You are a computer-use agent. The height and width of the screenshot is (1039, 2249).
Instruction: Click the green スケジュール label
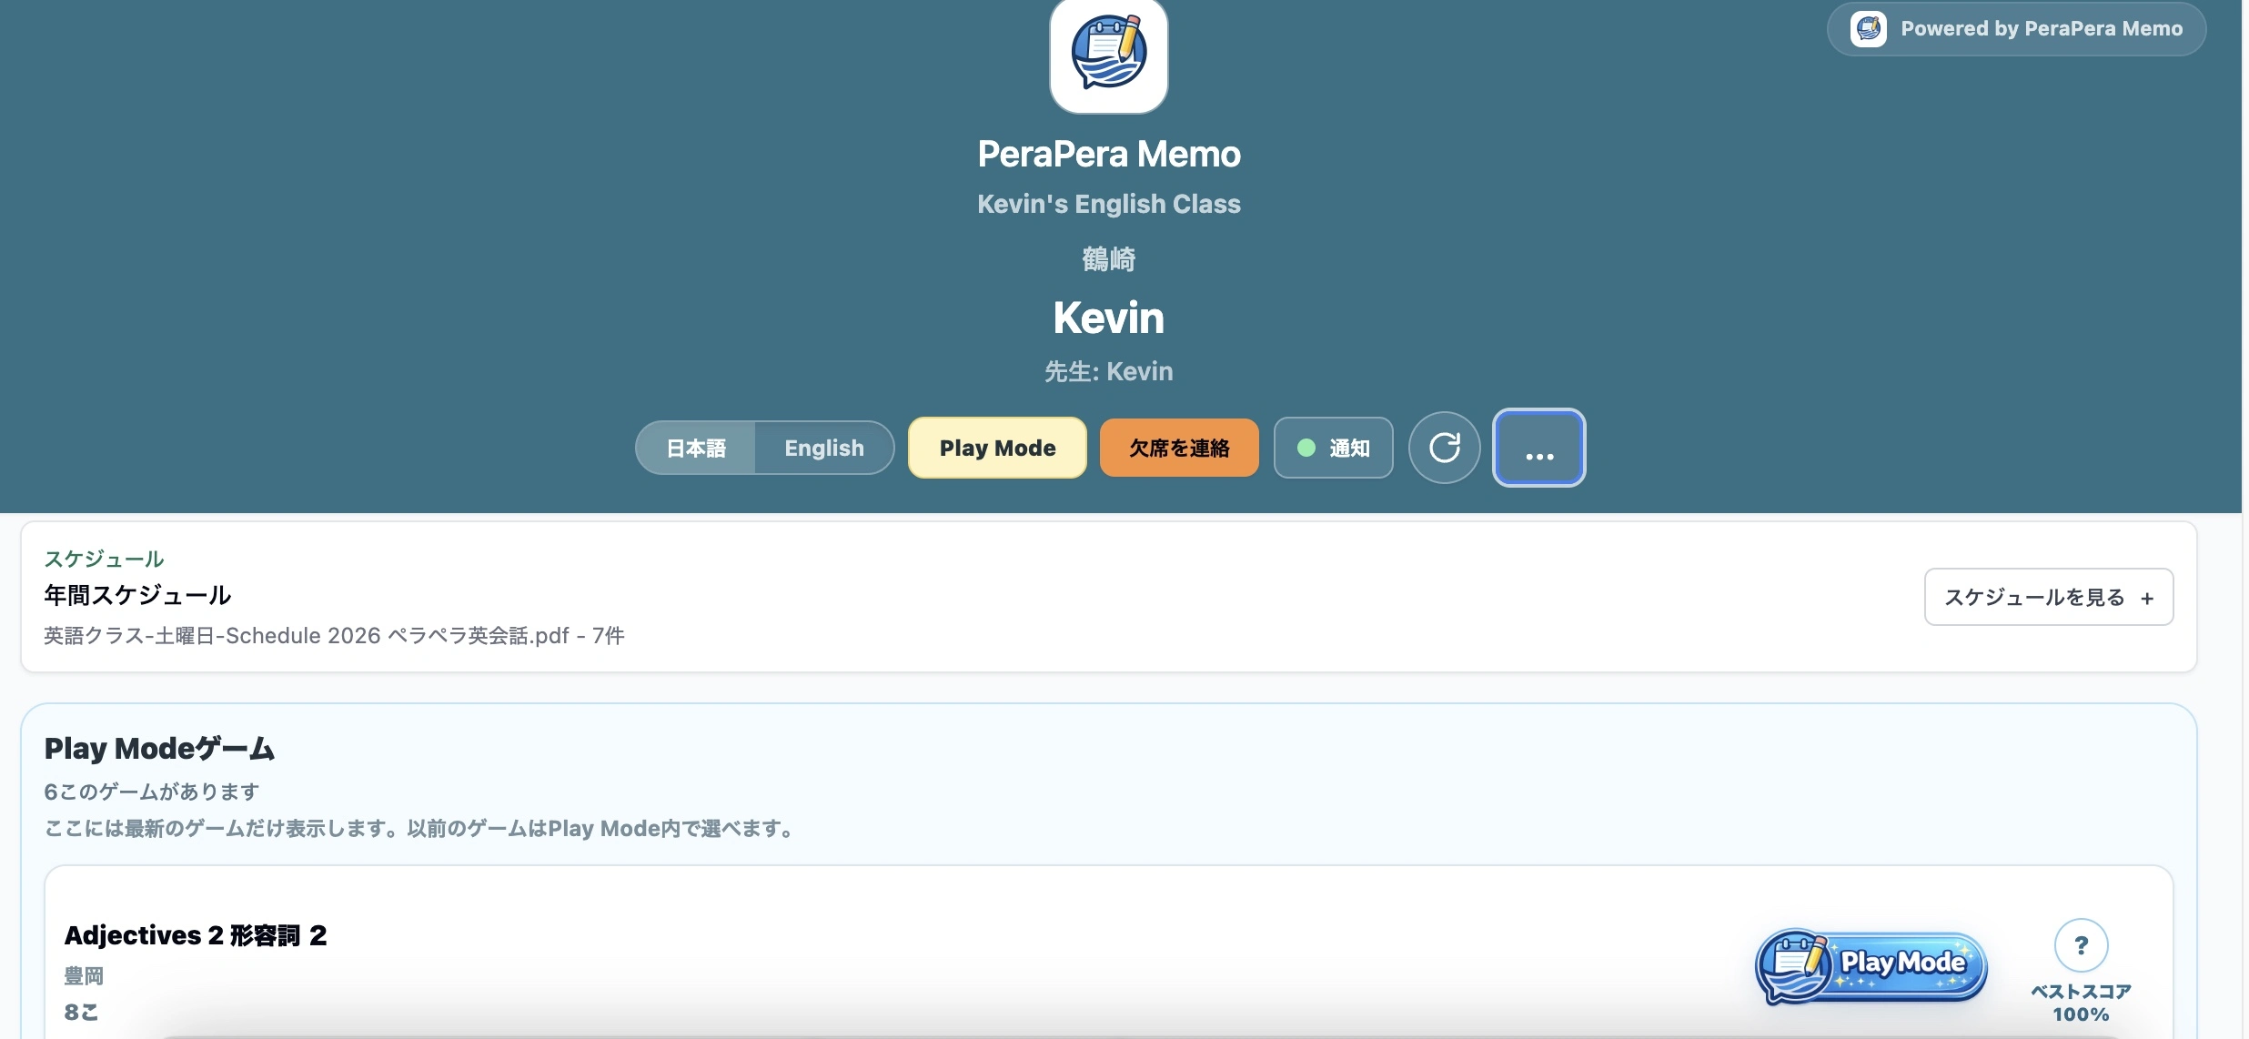[104, 559]
